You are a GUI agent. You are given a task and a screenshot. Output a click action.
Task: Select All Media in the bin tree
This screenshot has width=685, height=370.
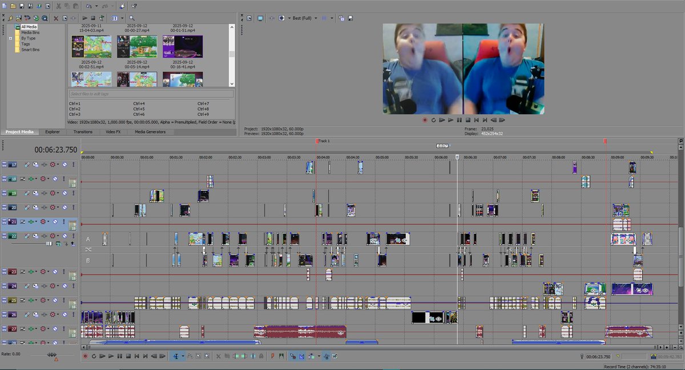coord(29,27)
